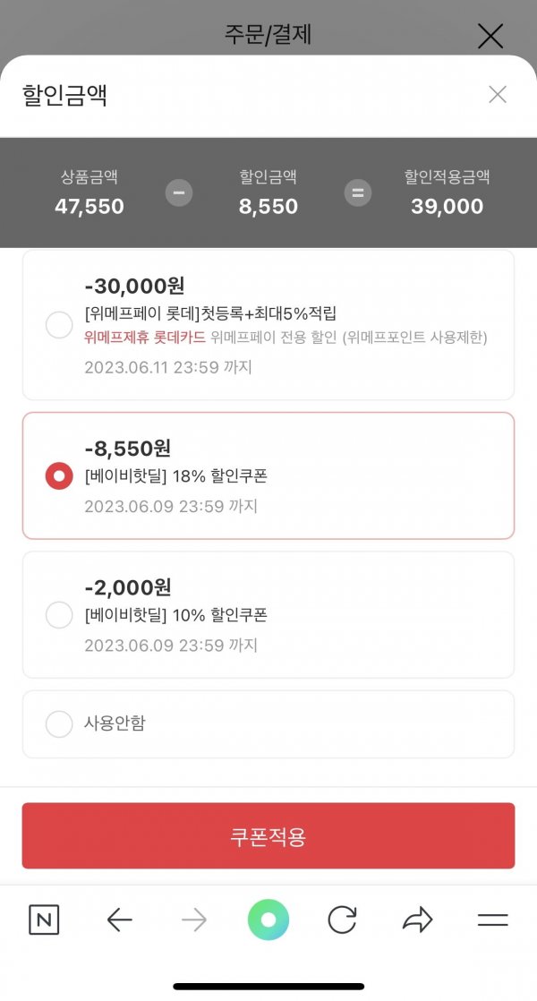Tap the Naver N home icon
The height and width of the screenshot is (1001, 537).
pos(44,920)
